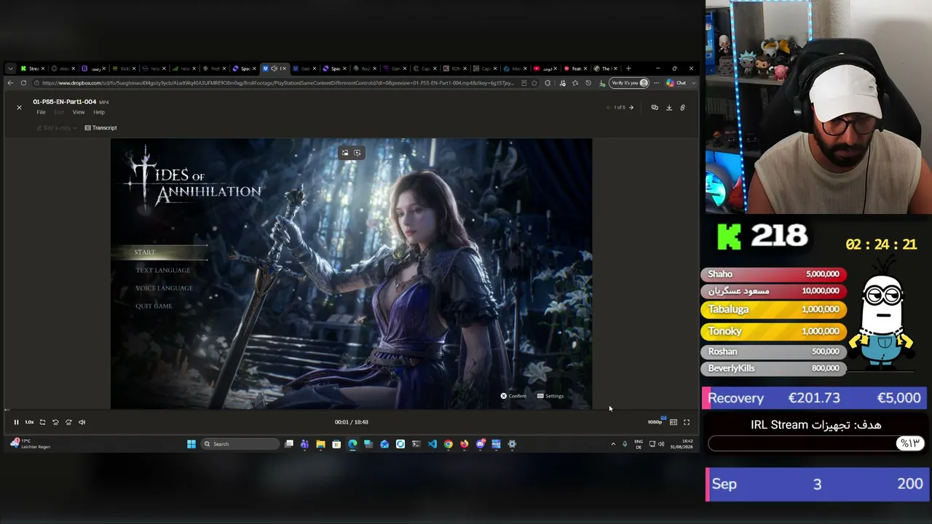
Task: Reload the browser page
Action: 23,83
